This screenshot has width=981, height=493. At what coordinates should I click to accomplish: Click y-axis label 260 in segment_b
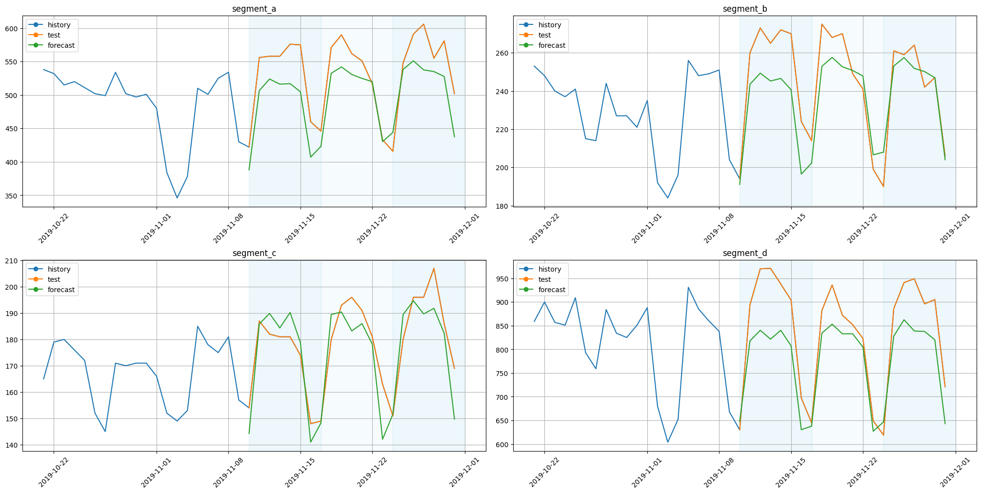tap(503, 53)
